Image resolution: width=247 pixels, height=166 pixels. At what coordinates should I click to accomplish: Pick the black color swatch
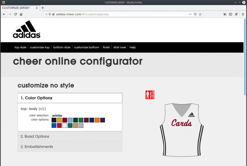click(54, 120)
